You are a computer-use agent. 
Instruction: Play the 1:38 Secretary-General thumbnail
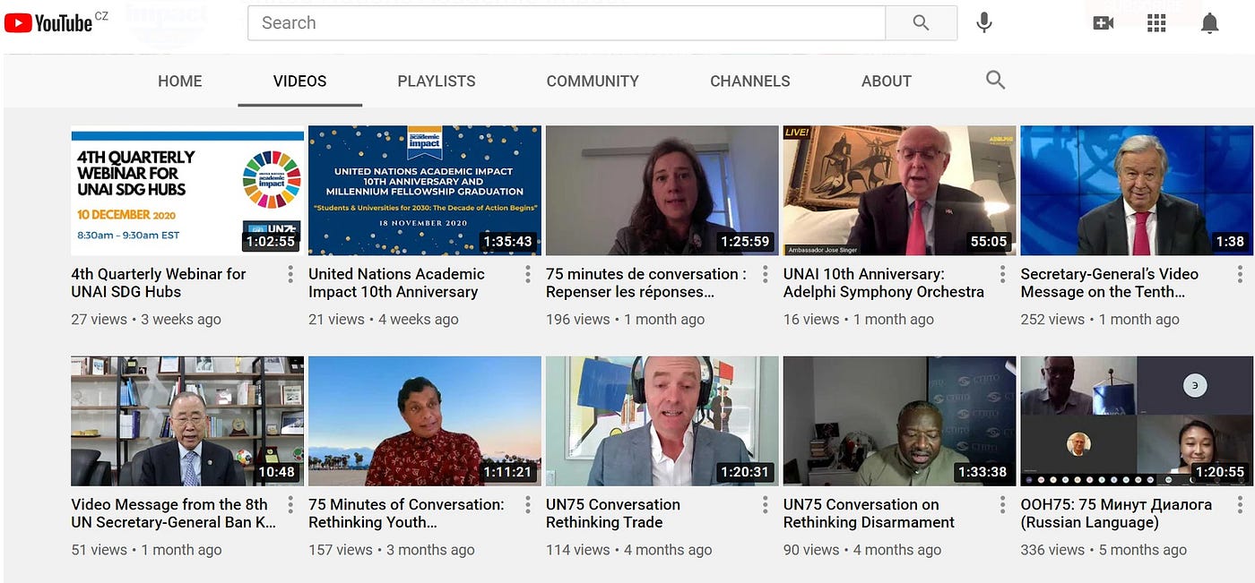pos(1138,191)
